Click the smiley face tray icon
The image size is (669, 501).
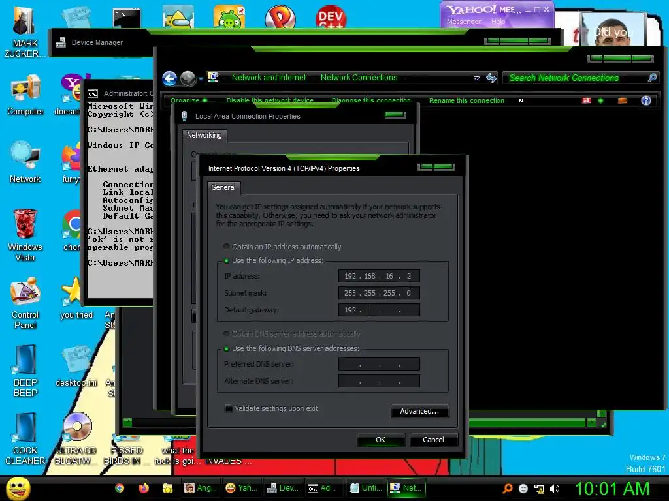point(523,489)
